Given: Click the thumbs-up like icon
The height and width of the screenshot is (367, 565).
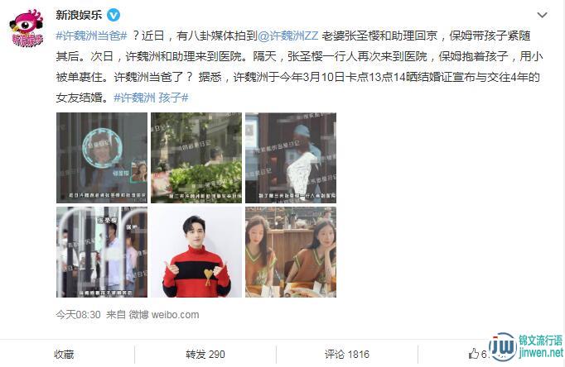Looking at the screenshot, I should (x=474, y=354).
